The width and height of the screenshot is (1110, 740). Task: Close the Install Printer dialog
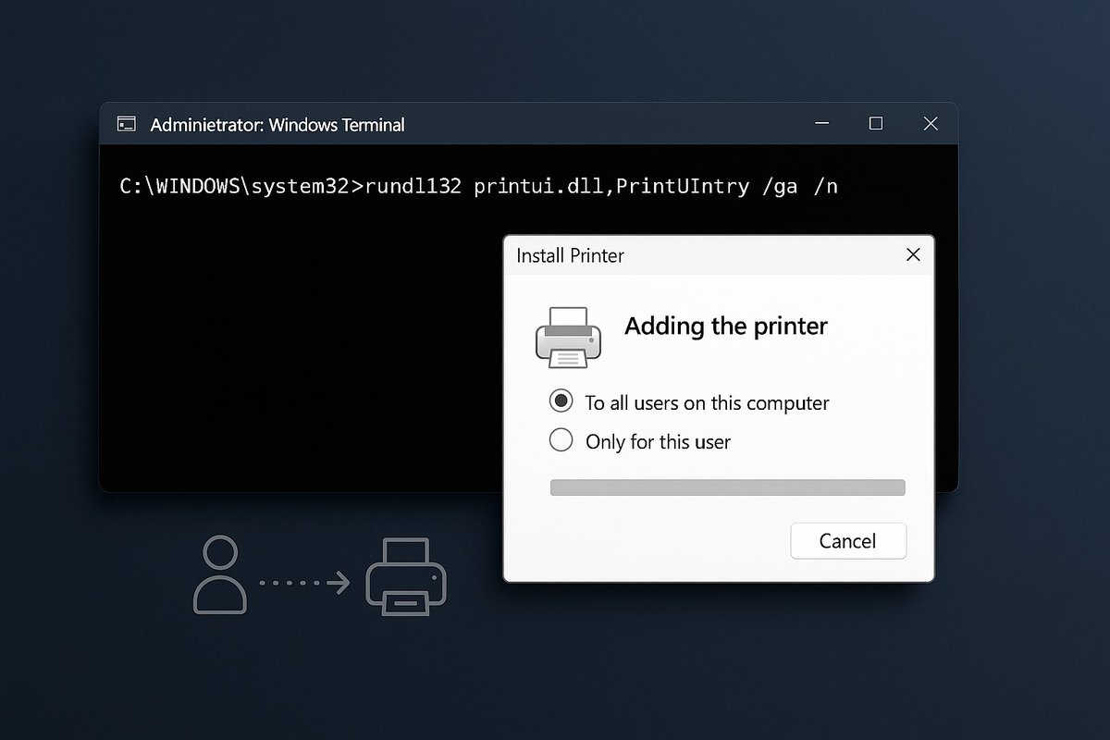pyautogui.click(x=913, y=254)
